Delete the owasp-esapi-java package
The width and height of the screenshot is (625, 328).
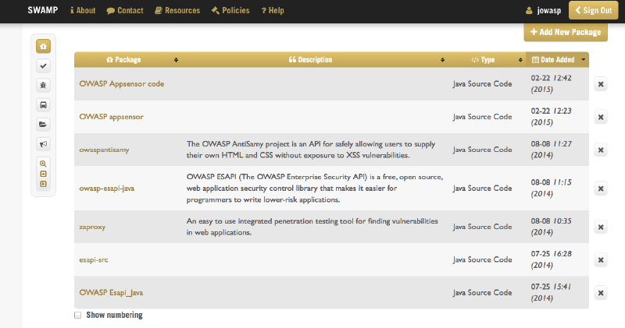601,189
